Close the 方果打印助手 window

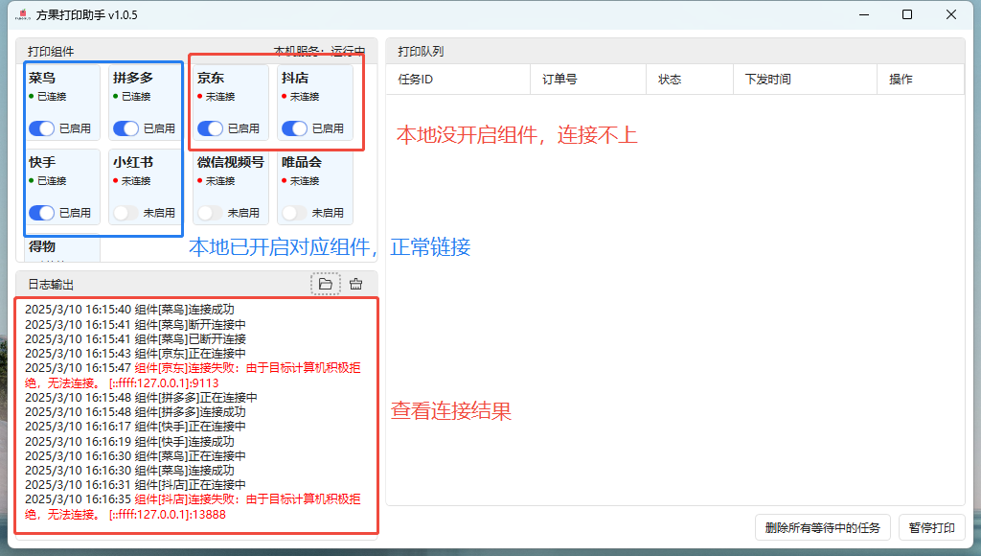click(x=951, y=14)
